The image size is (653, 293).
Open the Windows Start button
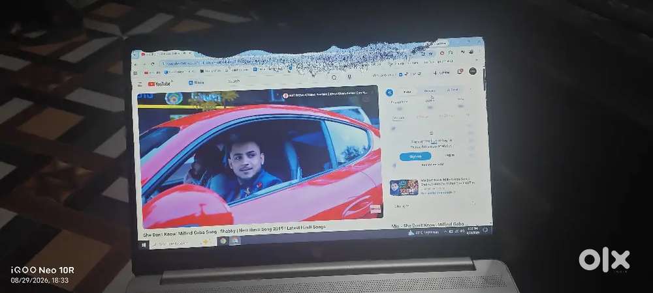[x=144, y=245]
